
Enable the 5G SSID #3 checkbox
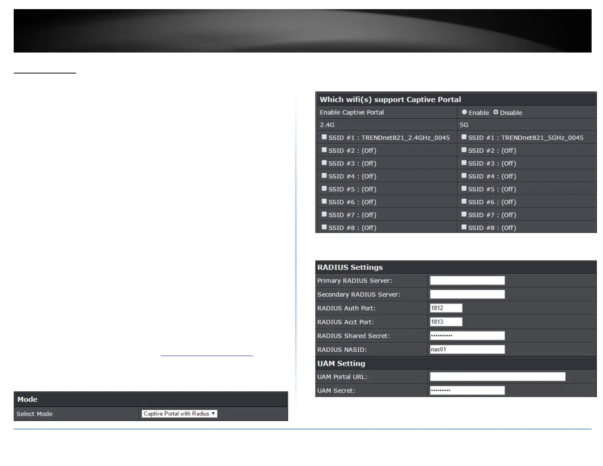[x=464, y=163]
